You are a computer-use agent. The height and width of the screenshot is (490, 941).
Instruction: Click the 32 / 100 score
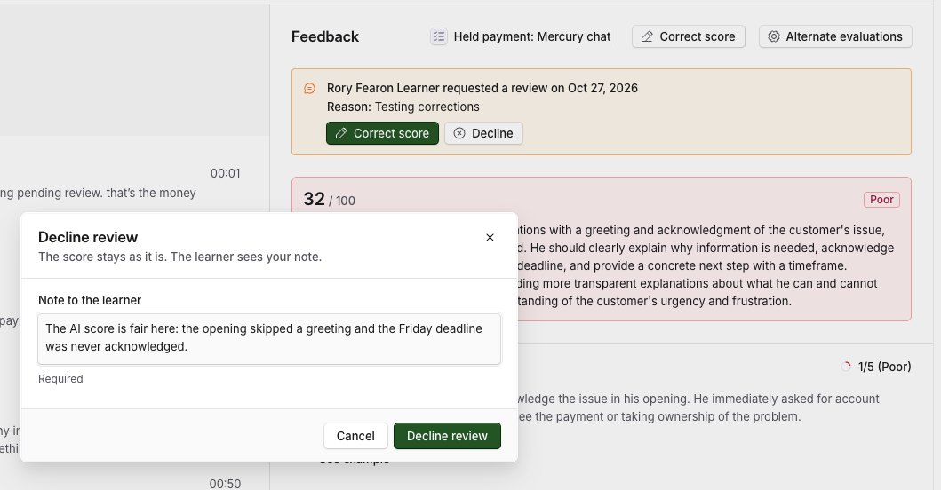(329, 199)
